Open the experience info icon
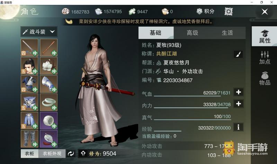277x164 pixels. [x=239, y=127]
